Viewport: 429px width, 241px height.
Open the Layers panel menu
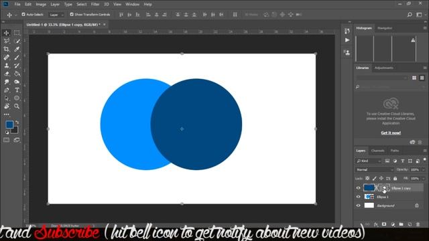point(425,151)
